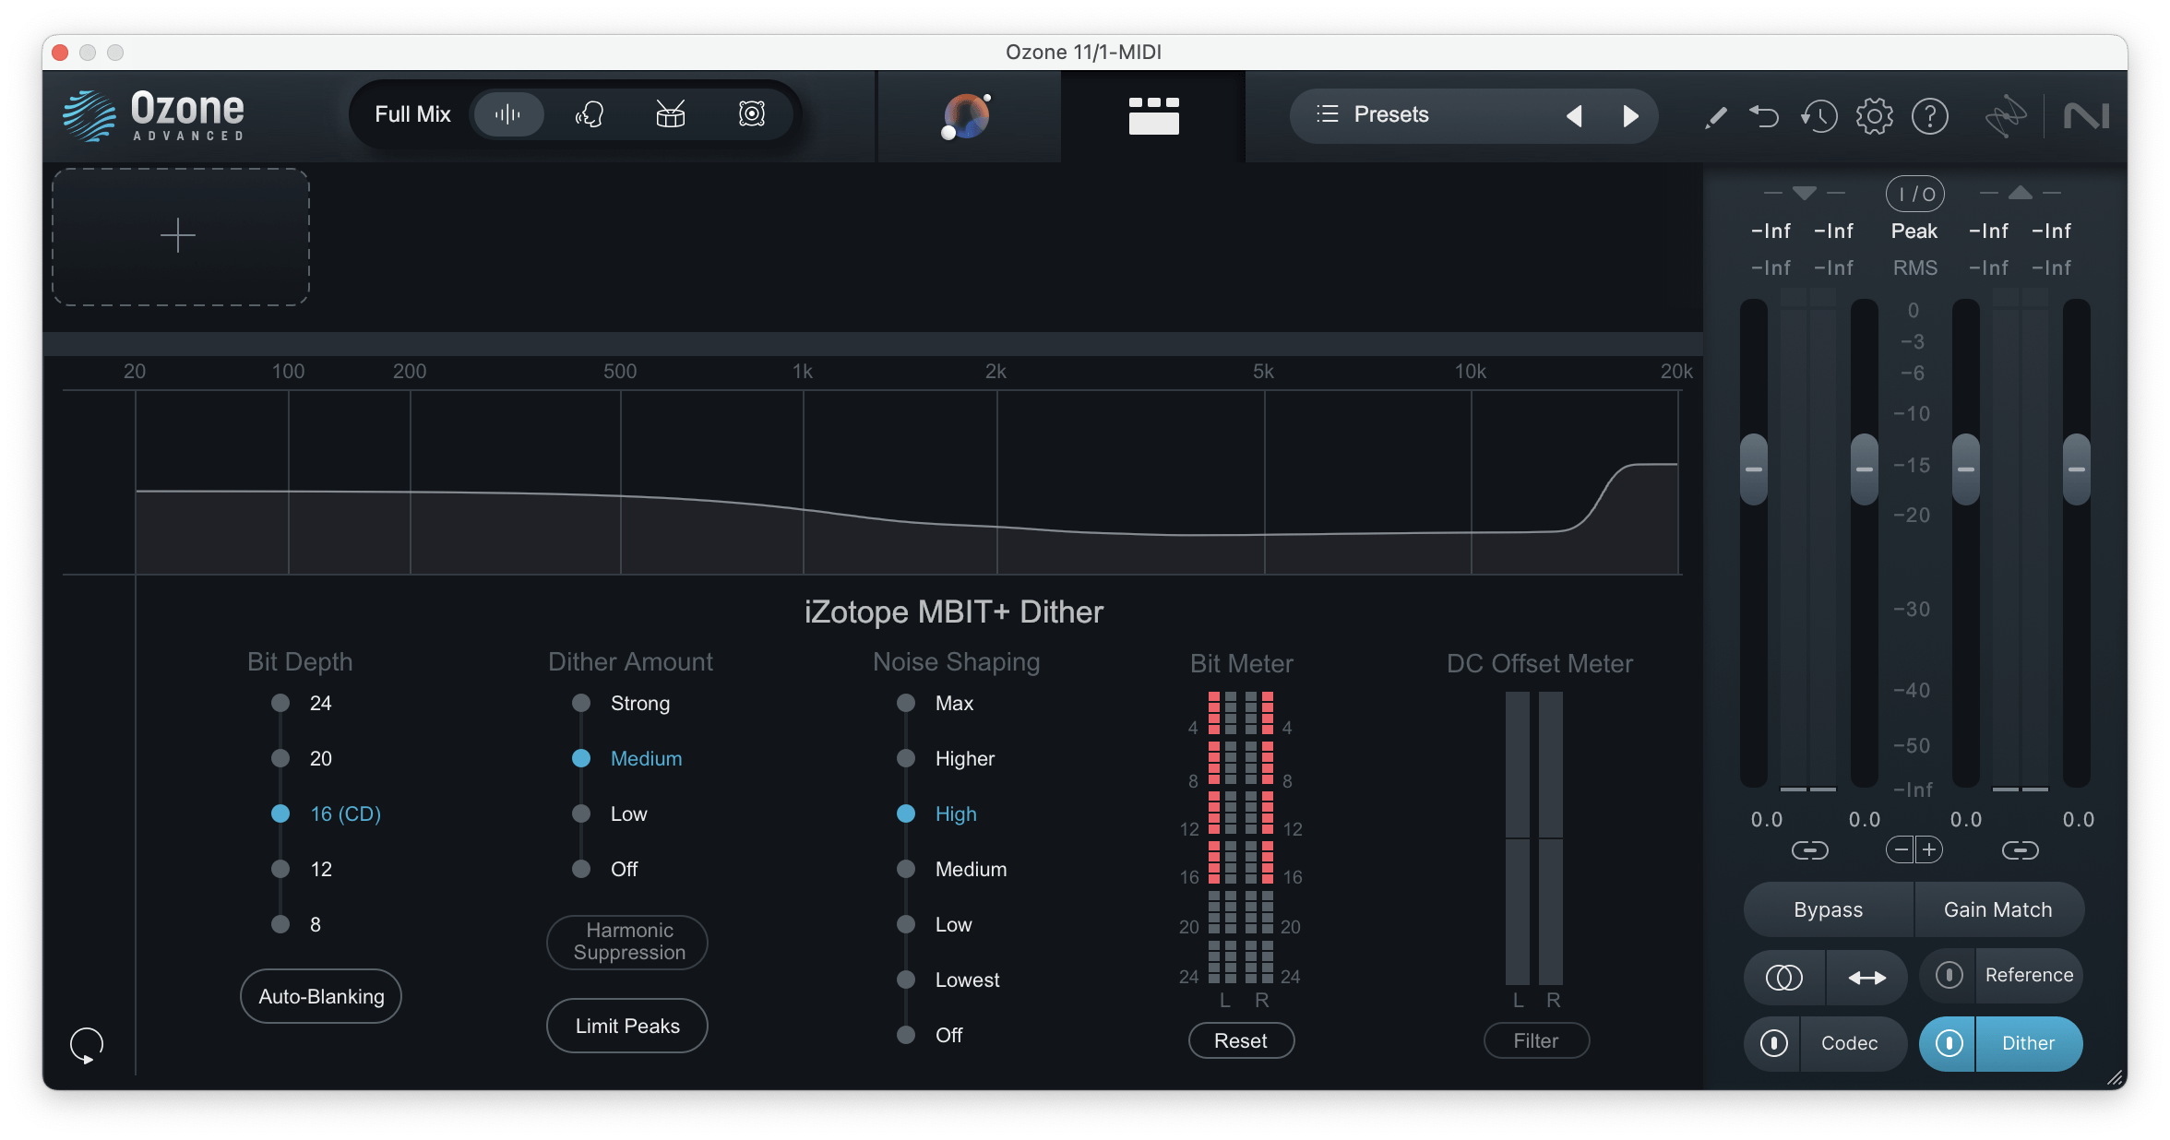The height and width of the screenshot is (1140, 2170).
Task: Open the module chain view icon
Action: [x=1153, y=116]
